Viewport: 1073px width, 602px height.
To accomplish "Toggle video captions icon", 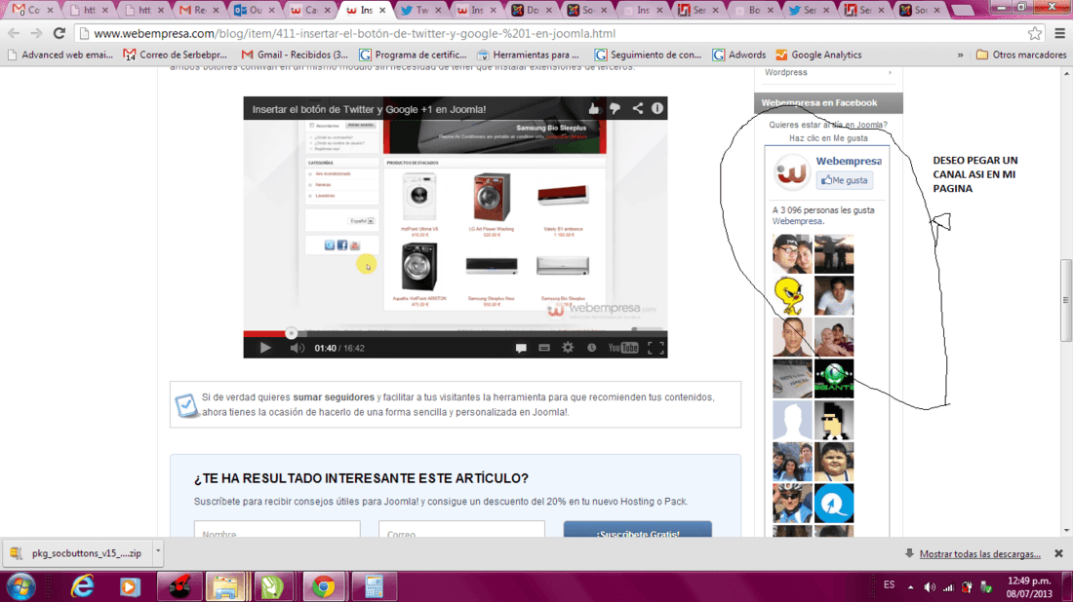I will (x=544, y=348).
